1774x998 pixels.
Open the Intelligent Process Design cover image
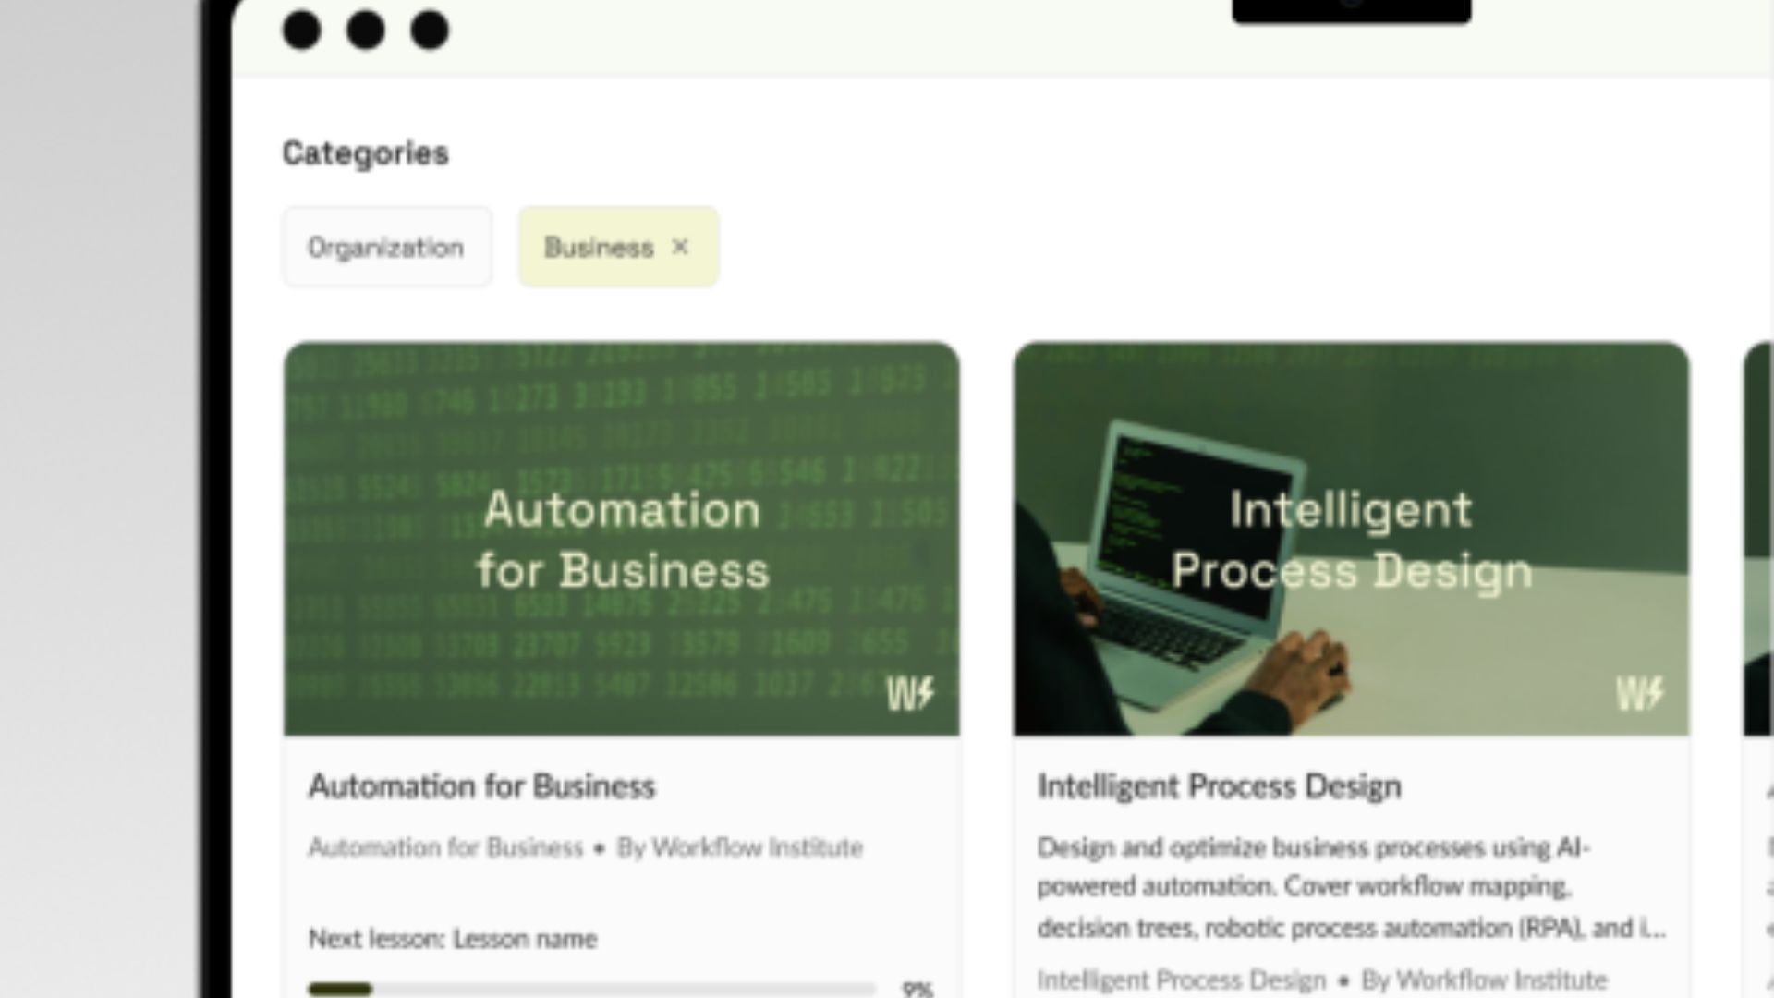[1352, 539]
